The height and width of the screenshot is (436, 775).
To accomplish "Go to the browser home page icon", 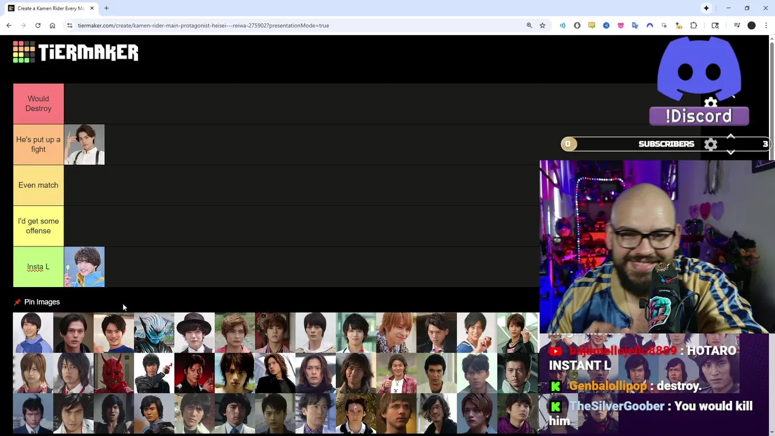I will (52, 25).
